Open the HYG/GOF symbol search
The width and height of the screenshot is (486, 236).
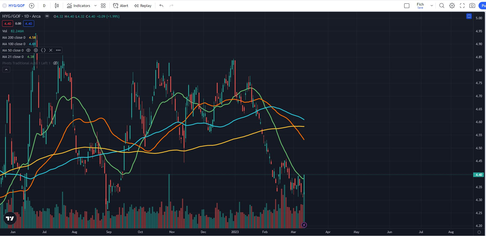point(14,6)
